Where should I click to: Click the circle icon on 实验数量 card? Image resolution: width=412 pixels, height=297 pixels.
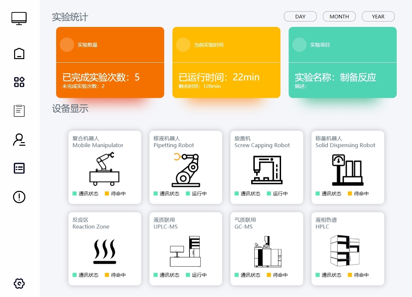coord(67,45)
